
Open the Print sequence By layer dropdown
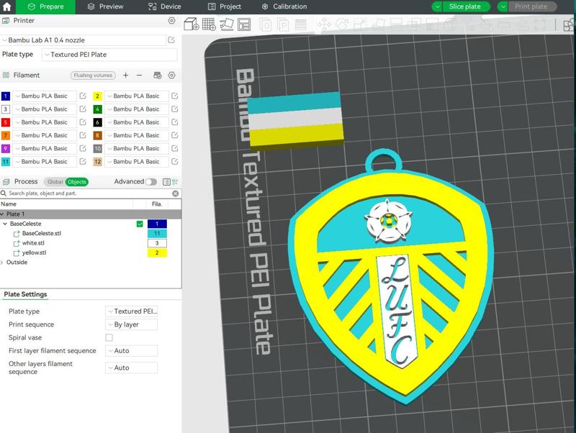pos(132,324)
